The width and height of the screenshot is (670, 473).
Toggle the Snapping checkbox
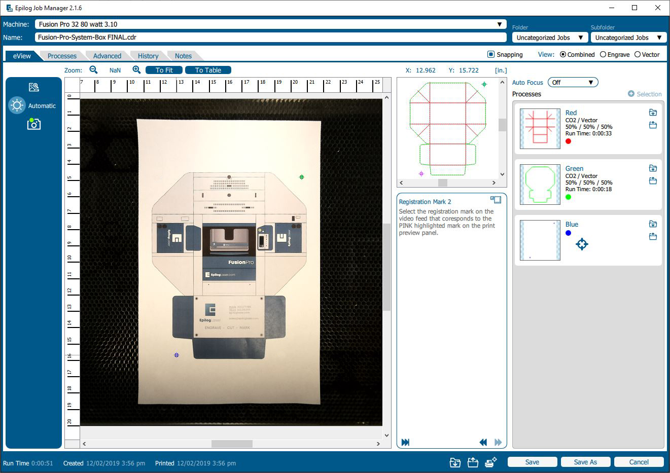[x=490, y=54]
